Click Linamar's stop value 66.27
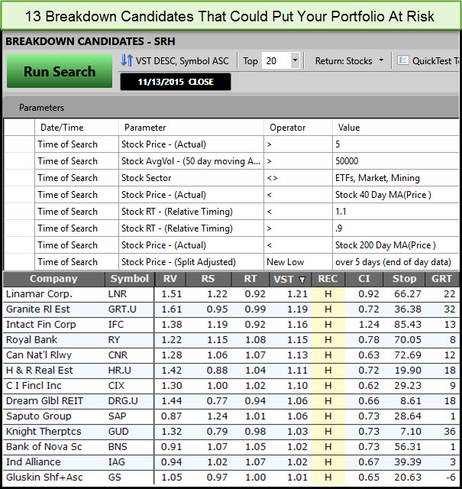The width and height of the screenshot is (462, 489). pos(408,294)
